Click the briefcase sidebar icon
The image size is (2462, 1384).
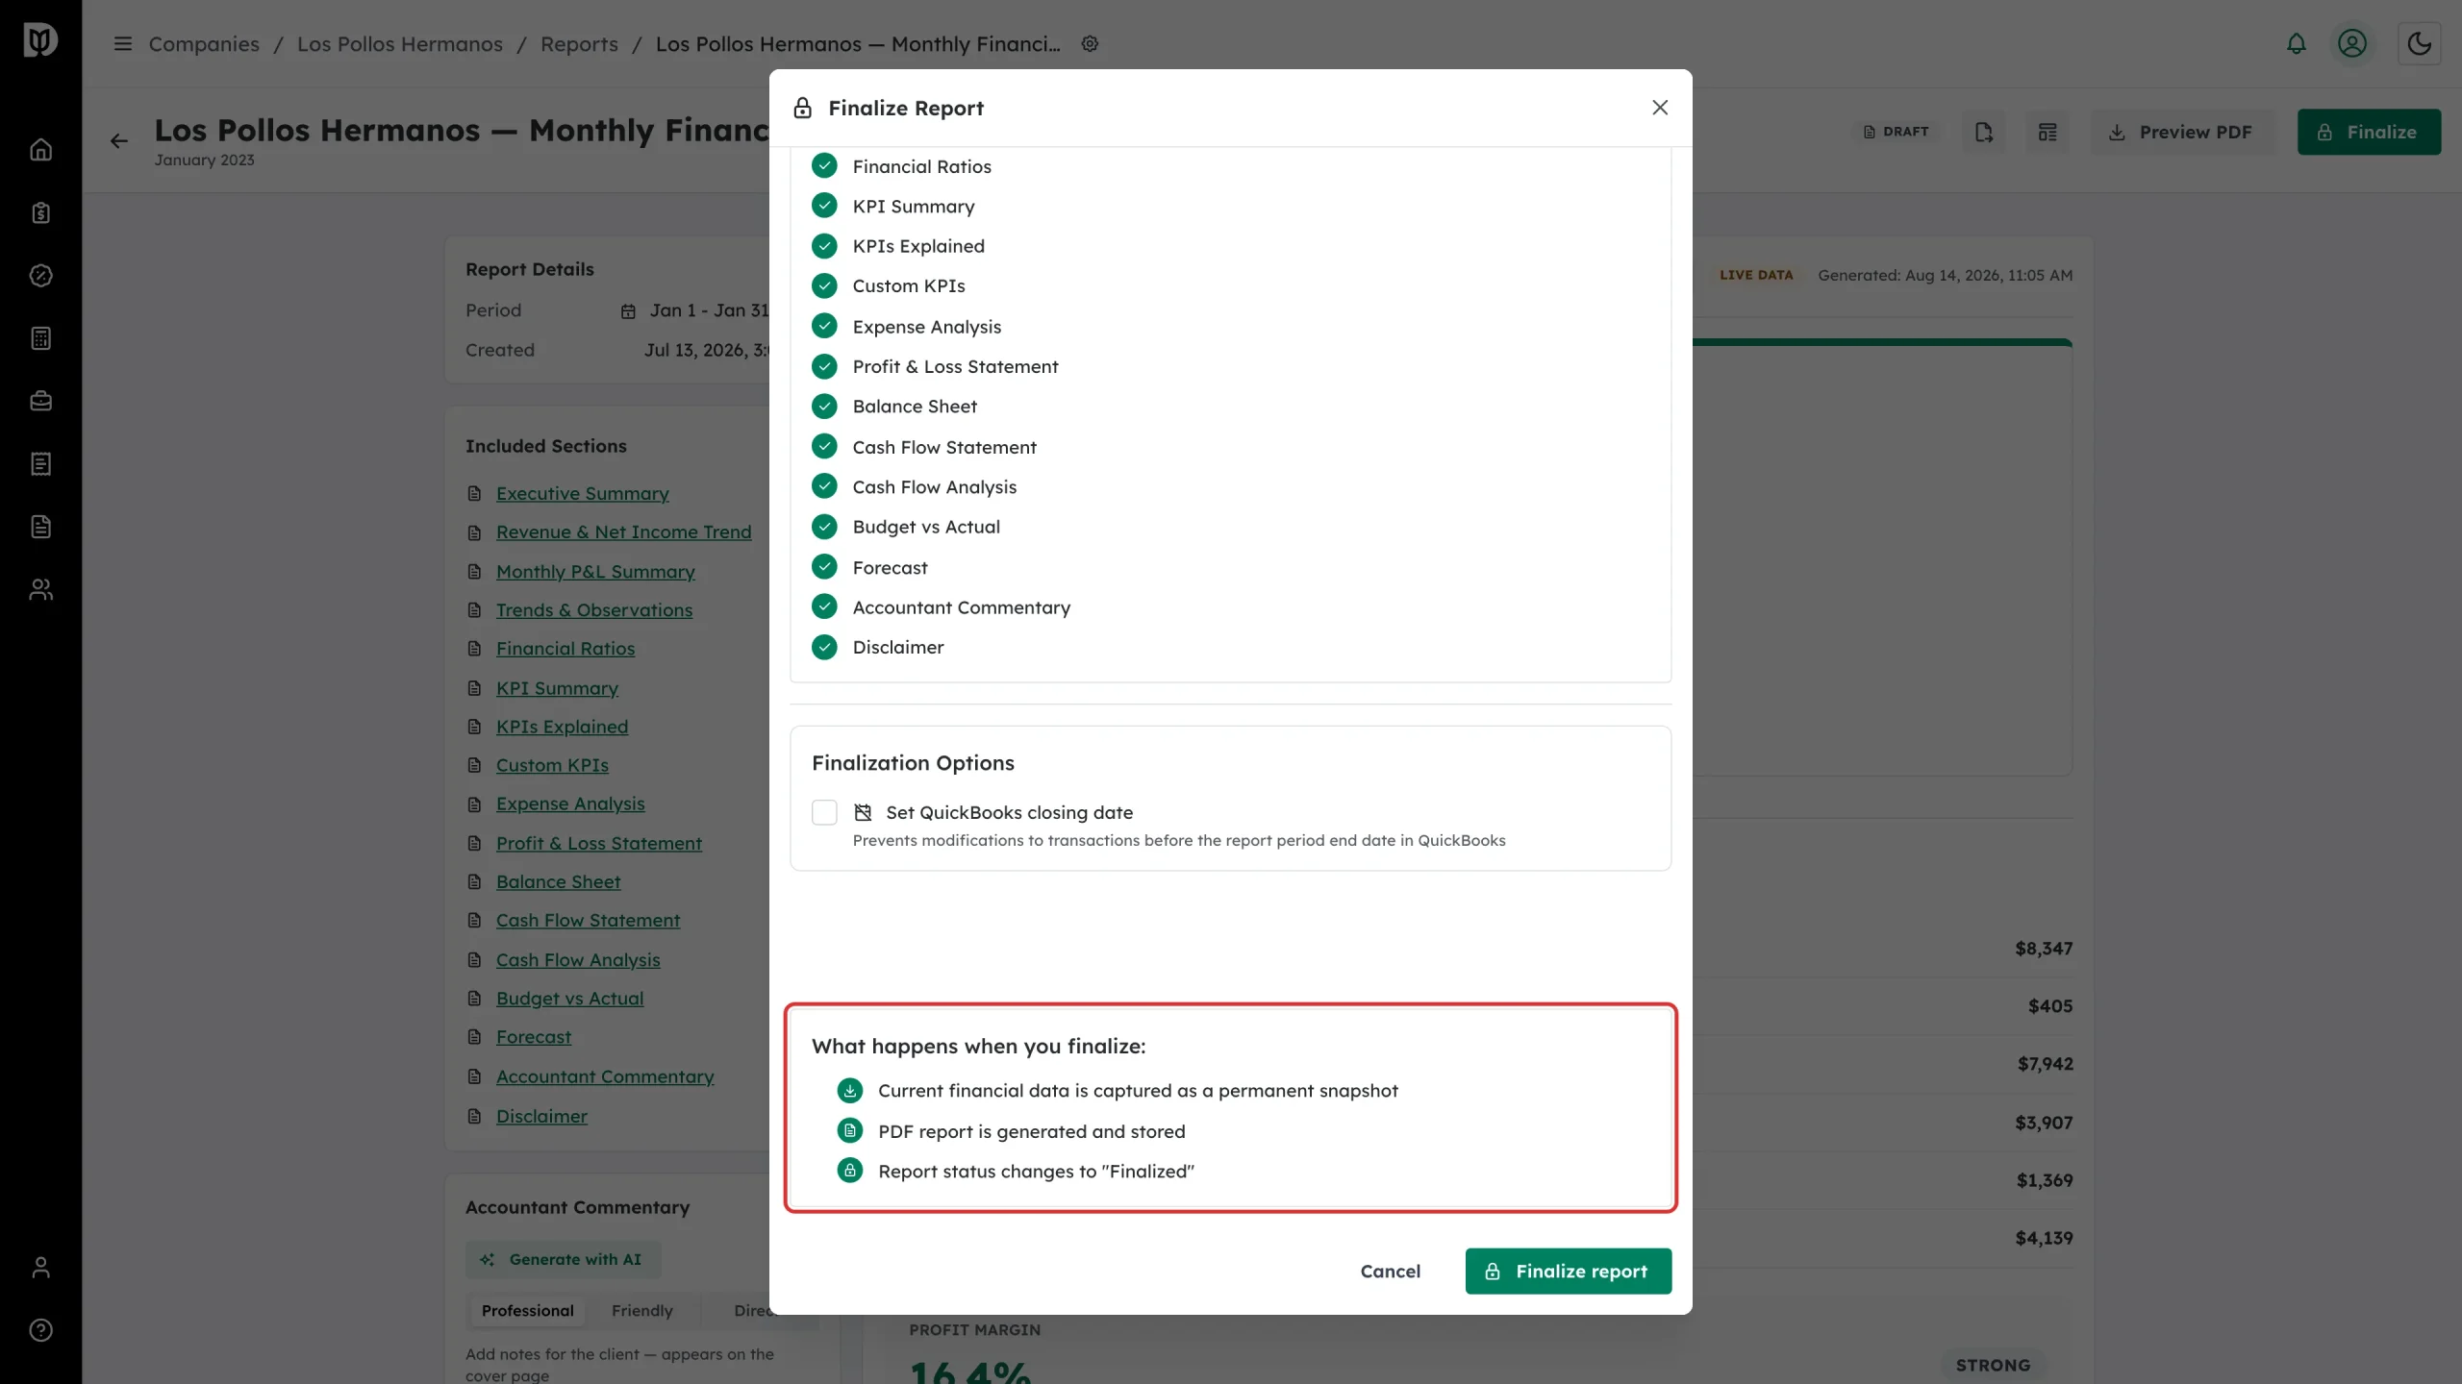(40, 401)
